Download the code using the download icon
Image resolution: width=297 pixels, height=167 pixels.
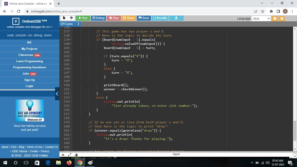pos(176,18)
